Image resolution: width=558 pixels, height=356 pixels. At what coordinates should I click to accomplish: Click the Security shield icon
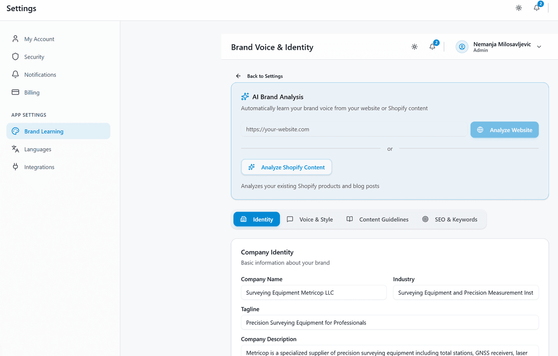point(15,57)
